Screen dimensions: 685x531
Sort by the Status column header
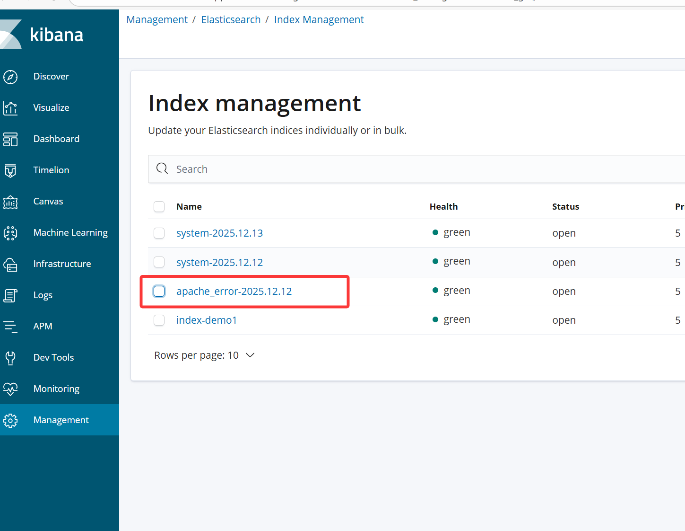point(565,207)
